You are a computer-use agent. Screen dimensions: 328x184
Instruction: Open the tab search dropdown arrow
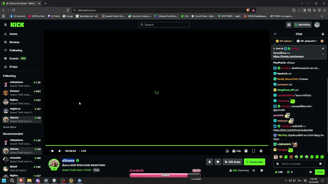[302, 3]
